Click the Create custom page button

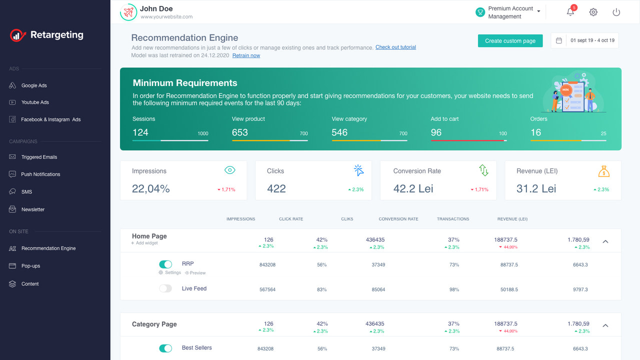[510, 40]
